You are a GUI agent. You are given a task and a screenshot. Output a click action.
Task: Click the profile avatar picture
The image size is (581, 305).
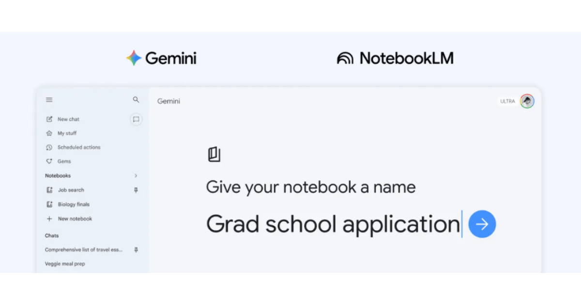click(x=527, y=101)
